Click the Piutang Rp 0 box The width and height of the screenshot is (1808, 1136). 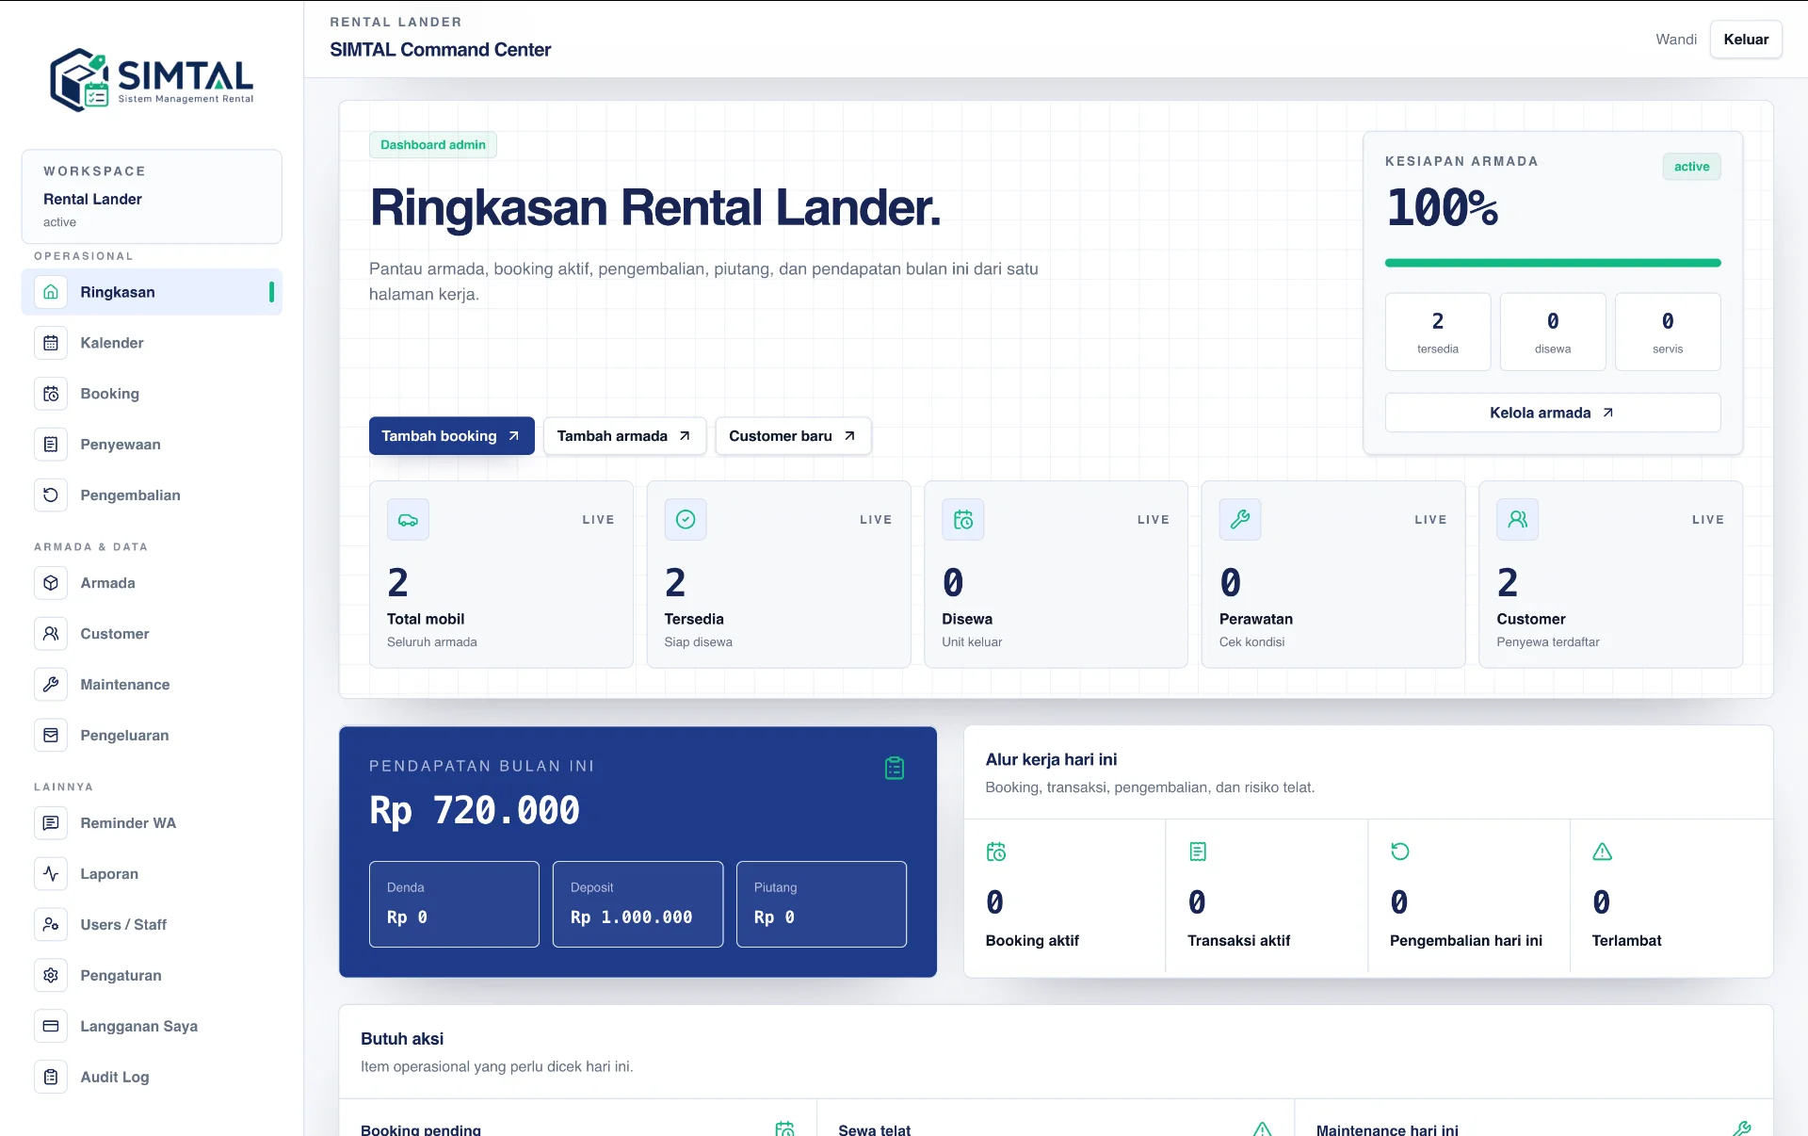pyautogui.click(x=821, y=904)
